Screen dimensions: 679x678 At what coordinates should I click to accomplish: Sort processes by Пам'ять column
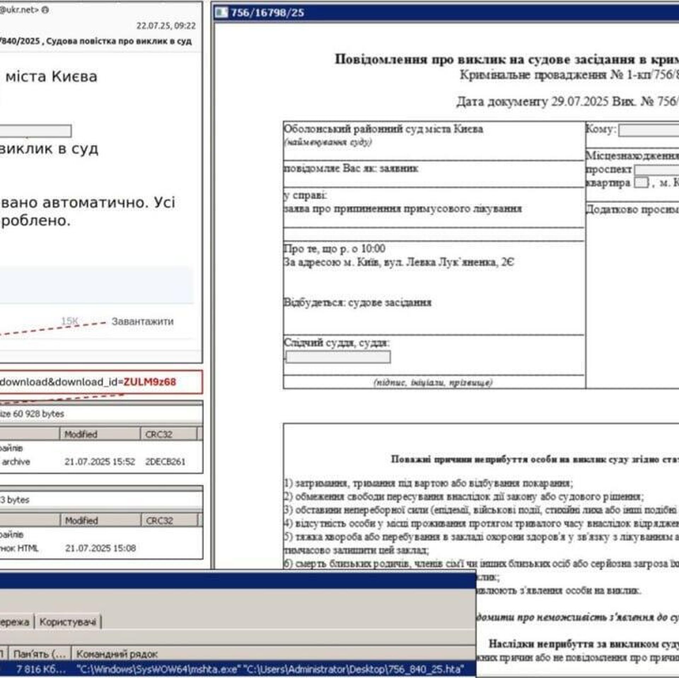tap(40, 654)
